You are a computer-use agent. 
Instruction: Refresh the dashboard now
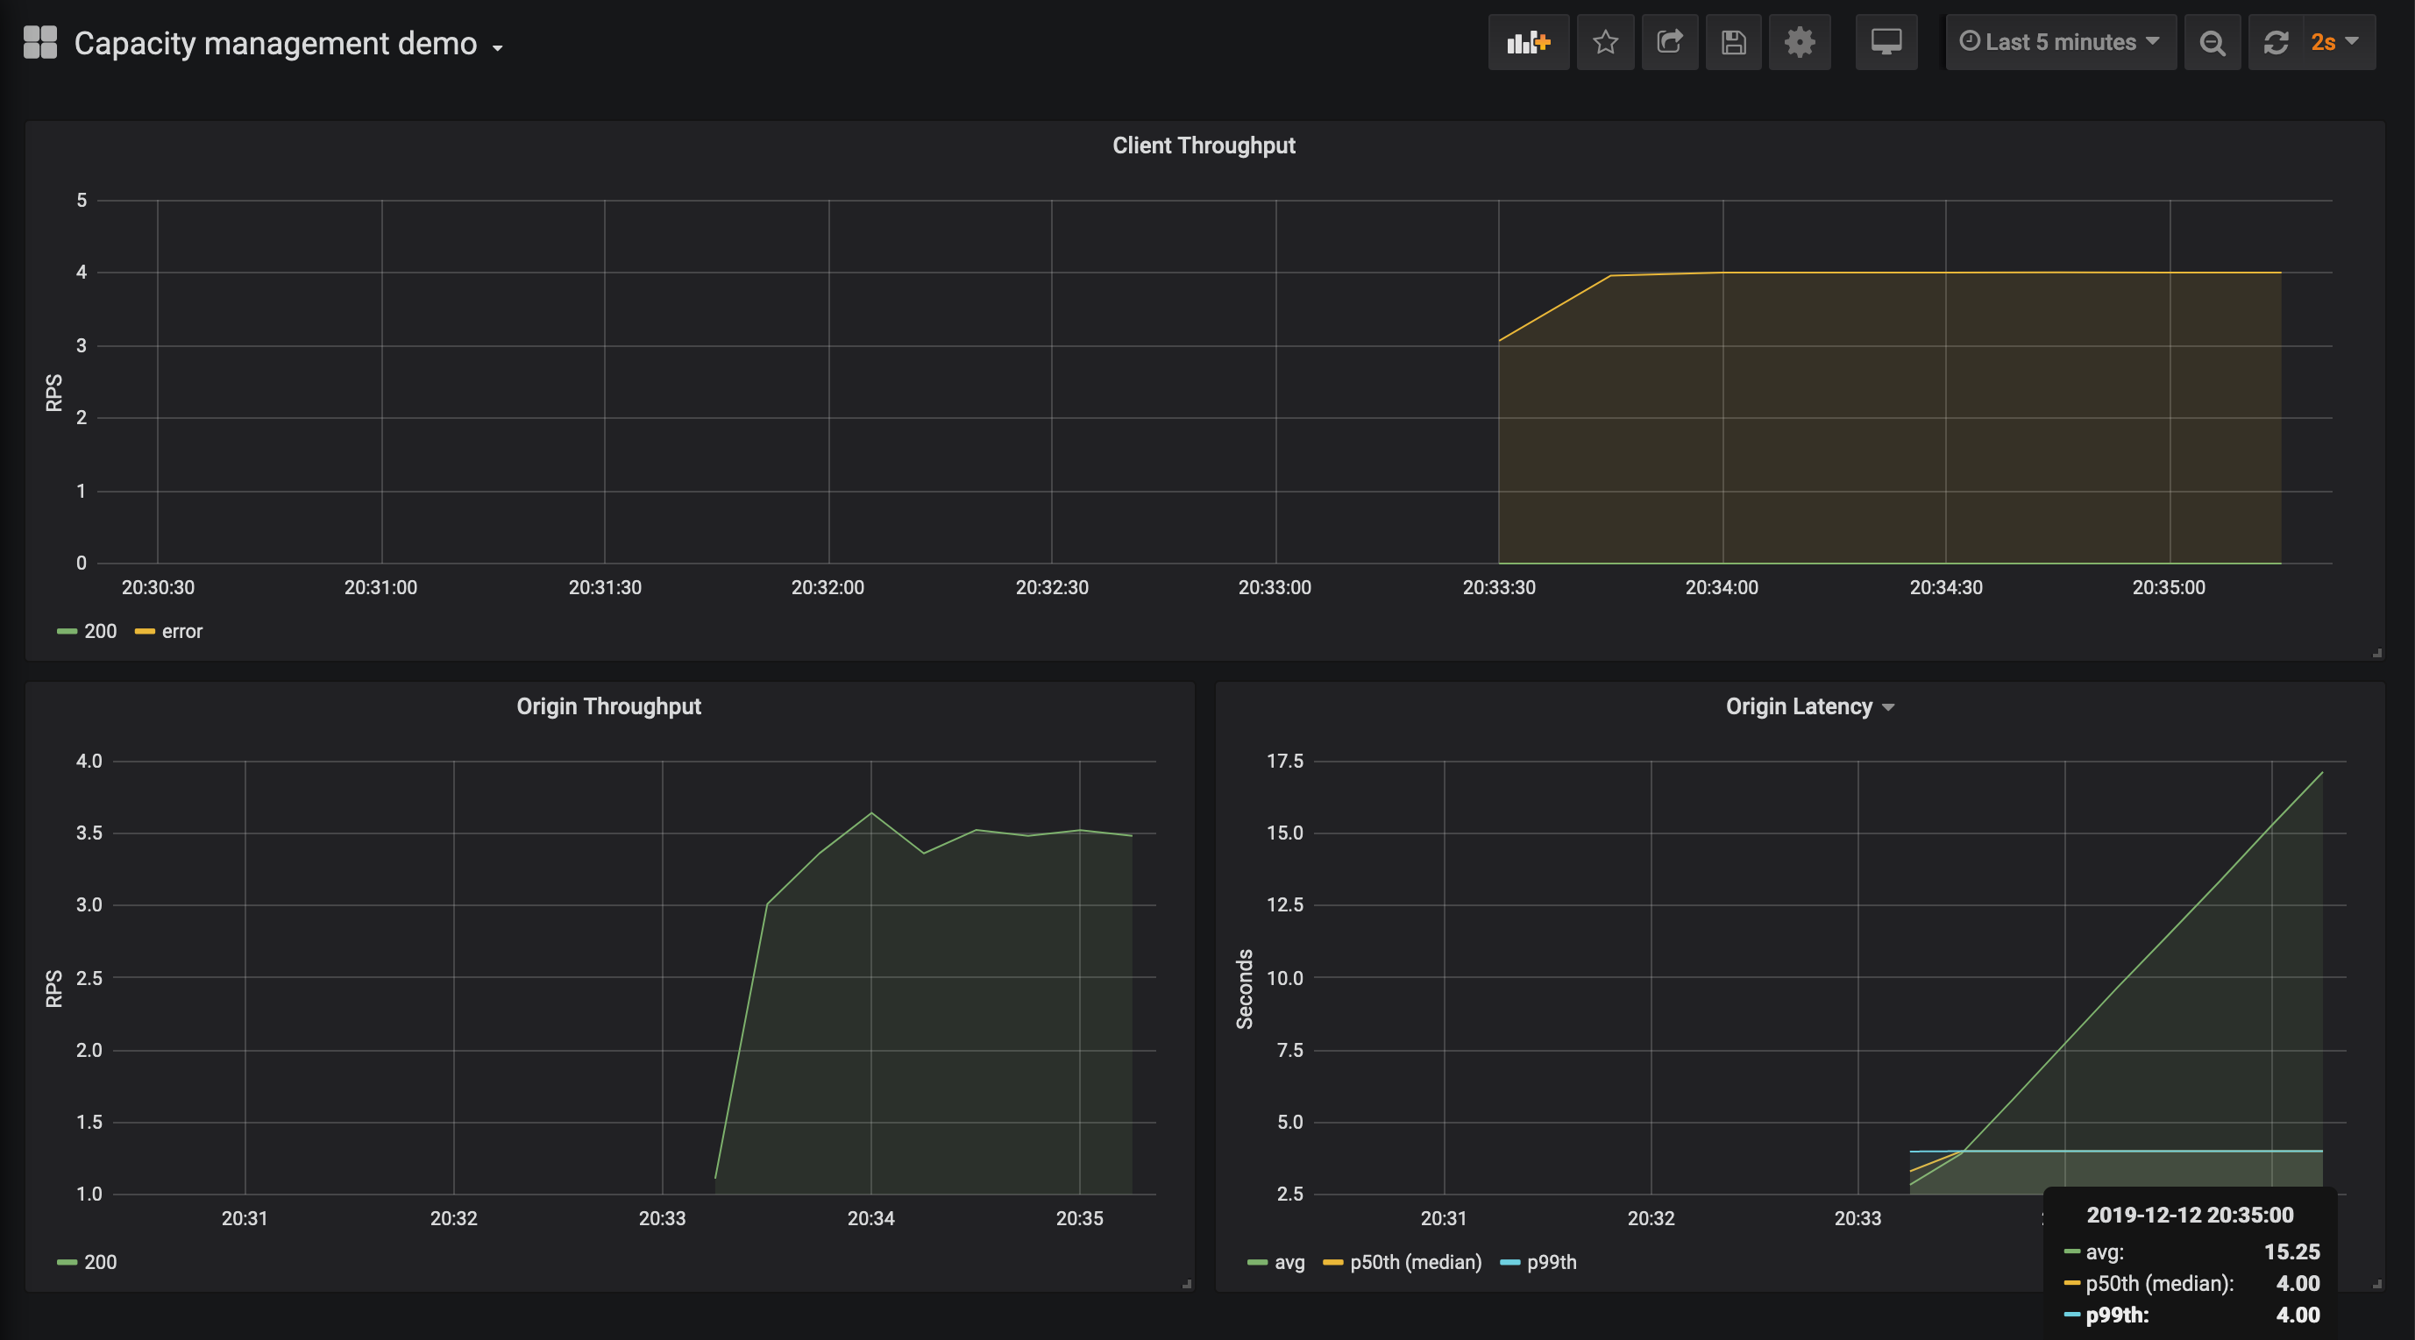coord(2276,42)
